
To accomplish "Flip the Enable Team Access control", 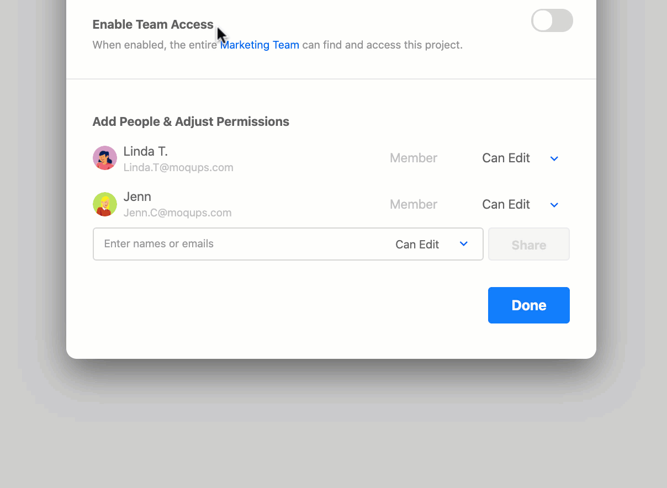I will (552, 20).
